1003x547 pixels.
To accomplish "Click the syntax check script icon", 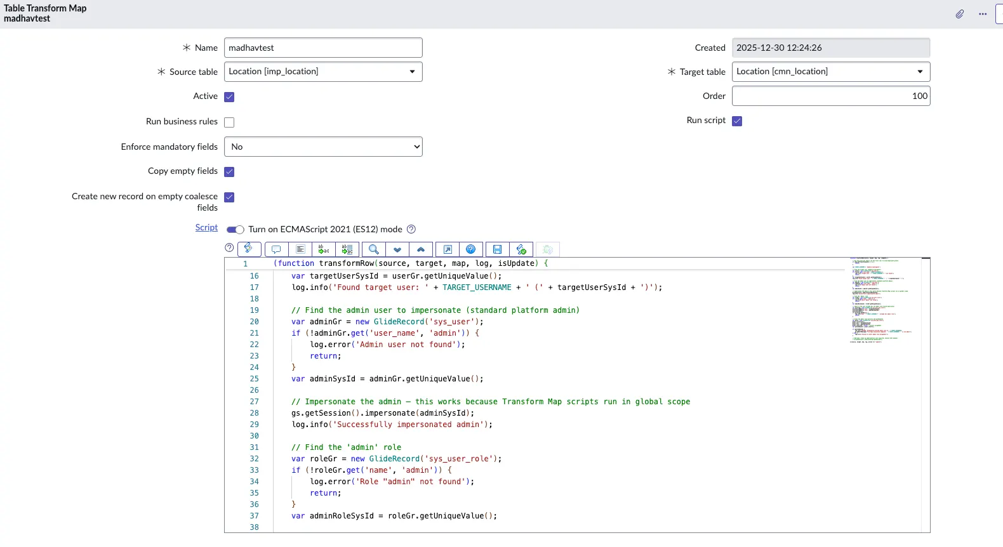I will tap(521, 249).
